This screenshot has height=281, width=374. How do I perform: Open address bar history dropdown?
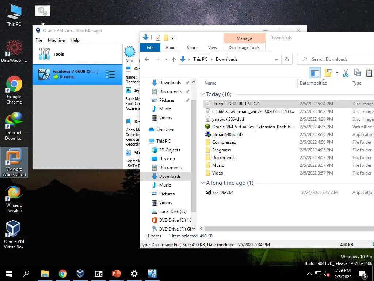tap(276, 60)
